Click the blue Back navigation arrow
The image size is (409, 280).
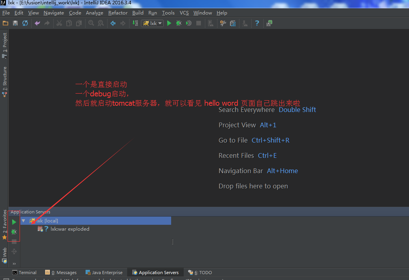point(113,23)
